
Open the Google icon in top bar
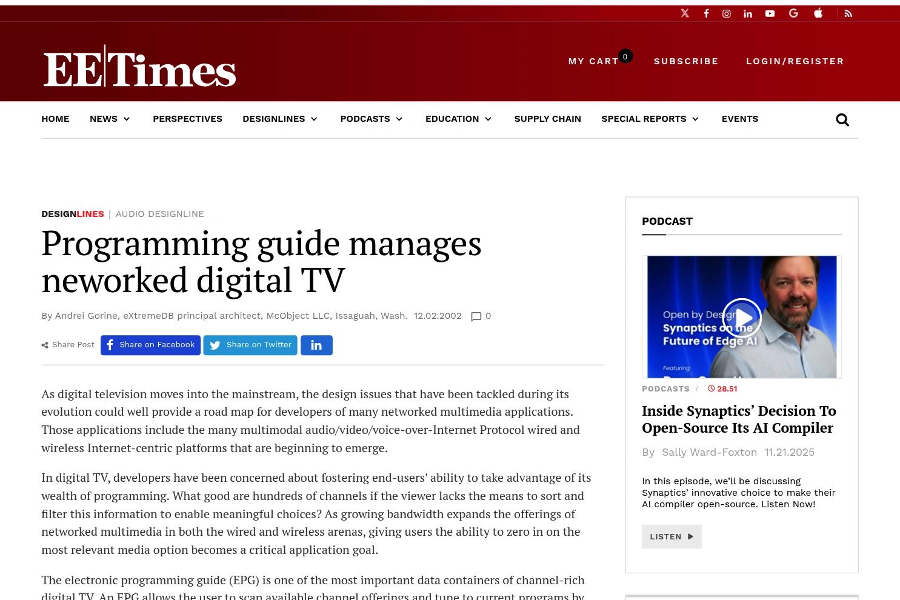[793, 13]
